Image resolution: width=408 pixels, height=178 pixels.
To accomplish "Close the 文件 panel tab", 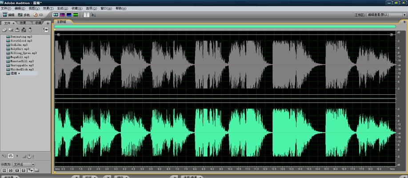I will tap(13, 24).
